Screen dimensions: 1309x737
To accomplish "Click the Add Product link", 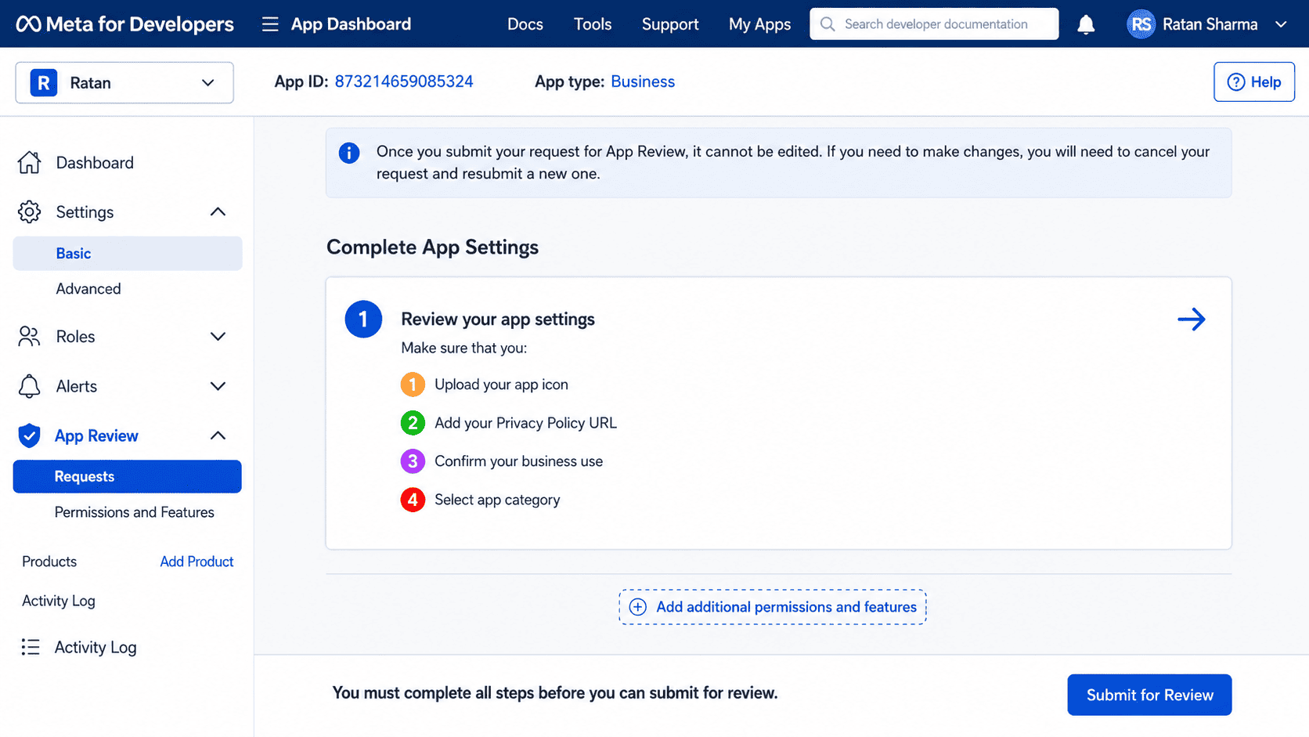I will 197,562.
